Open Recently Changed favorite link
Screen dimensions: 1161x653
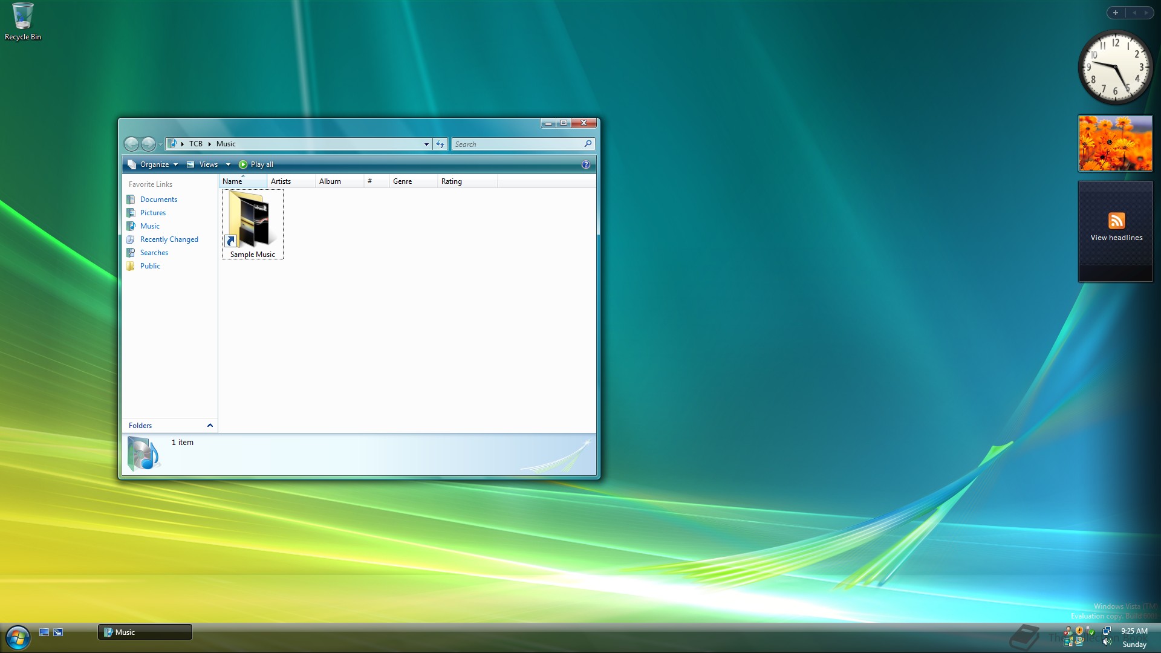point(169,239)
